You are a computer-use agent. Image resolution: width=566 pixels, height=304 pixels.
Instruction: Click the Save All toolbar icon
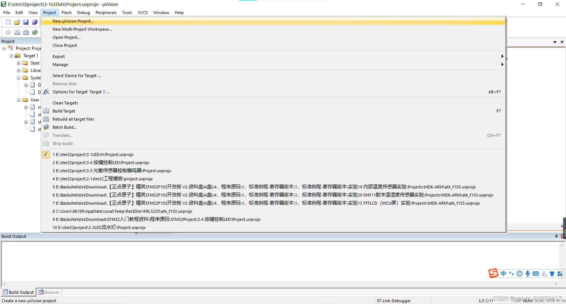pyautogui.click(x=35, y=22)
